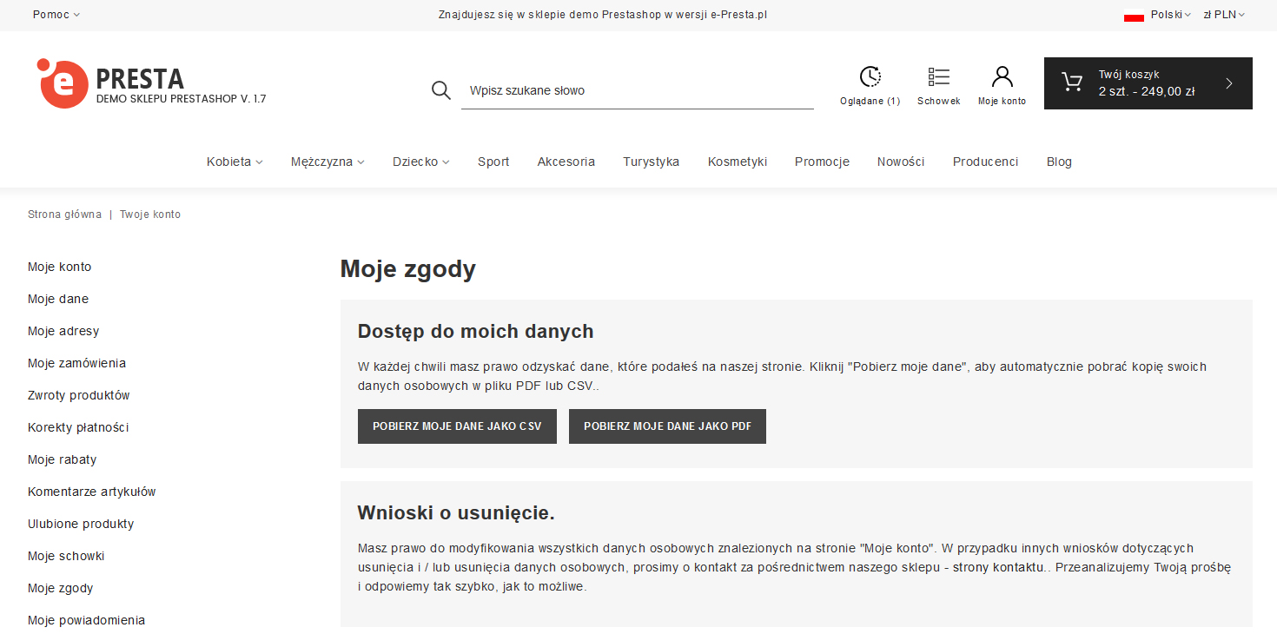The width and height of the screenshot is (1277, 634).
Task: Open recently viewed products clock icon
Action: 870,77
